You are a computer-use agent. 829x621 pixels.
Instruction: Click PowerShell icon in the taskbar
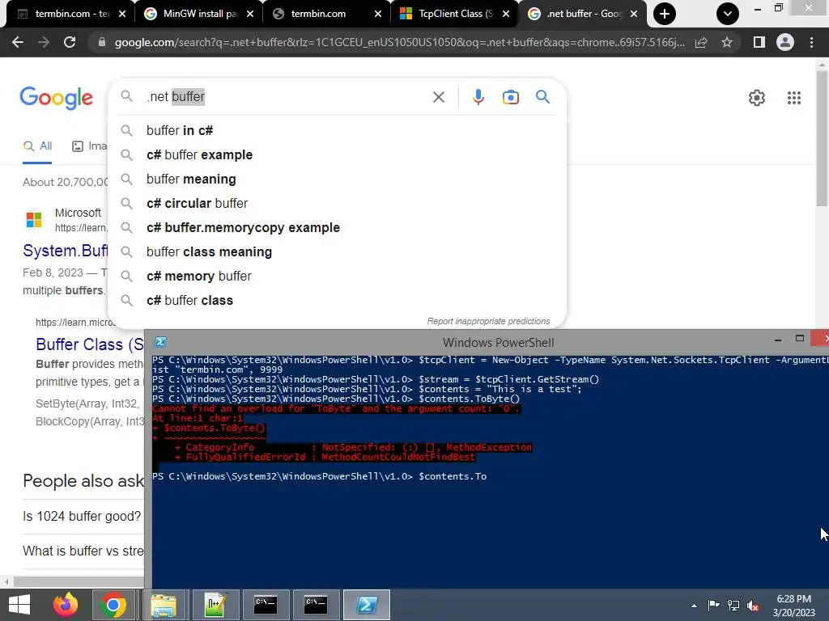367,605
